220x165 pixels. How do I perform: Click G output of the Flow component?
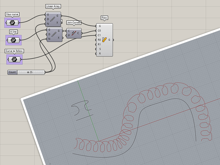[109, 40]
